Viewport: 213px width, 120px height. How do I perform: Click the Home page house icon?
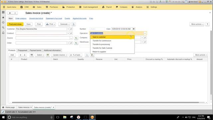coord(3,107)
